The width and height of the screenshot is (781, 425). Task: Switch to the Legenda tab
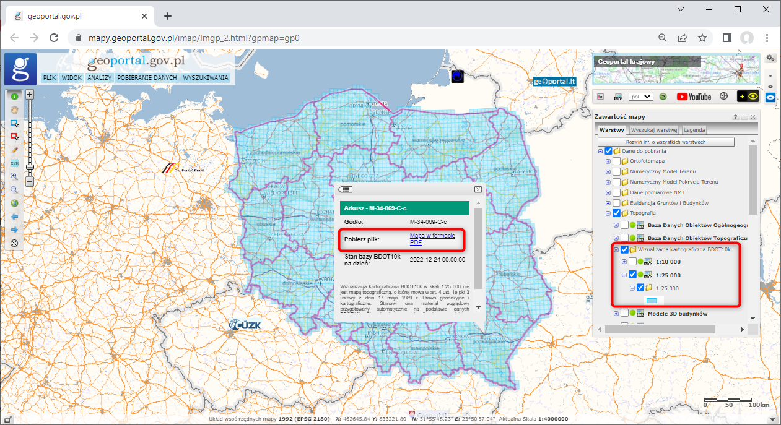pos(694,130)
